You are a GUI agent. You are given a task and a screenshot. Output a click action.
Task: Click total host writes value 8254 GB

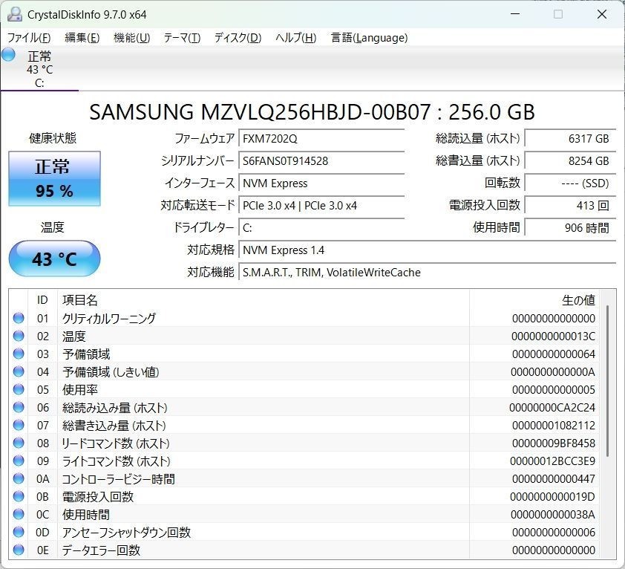pyautogui.click(x=570, y=160)
